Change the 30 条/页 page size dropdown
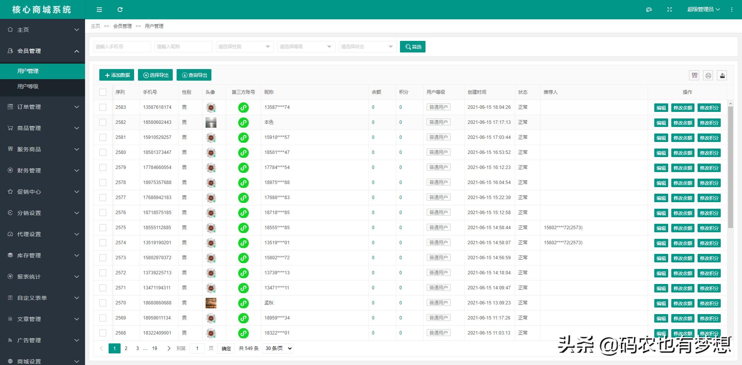The height and width of the screenshot is (365, 742). click(x=278, y=348)
